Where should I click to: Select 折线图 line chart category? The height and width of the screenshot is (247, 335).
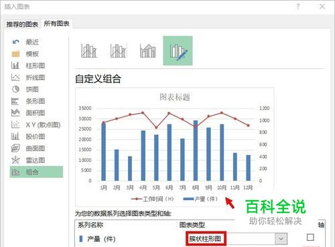tap(36, 78)
